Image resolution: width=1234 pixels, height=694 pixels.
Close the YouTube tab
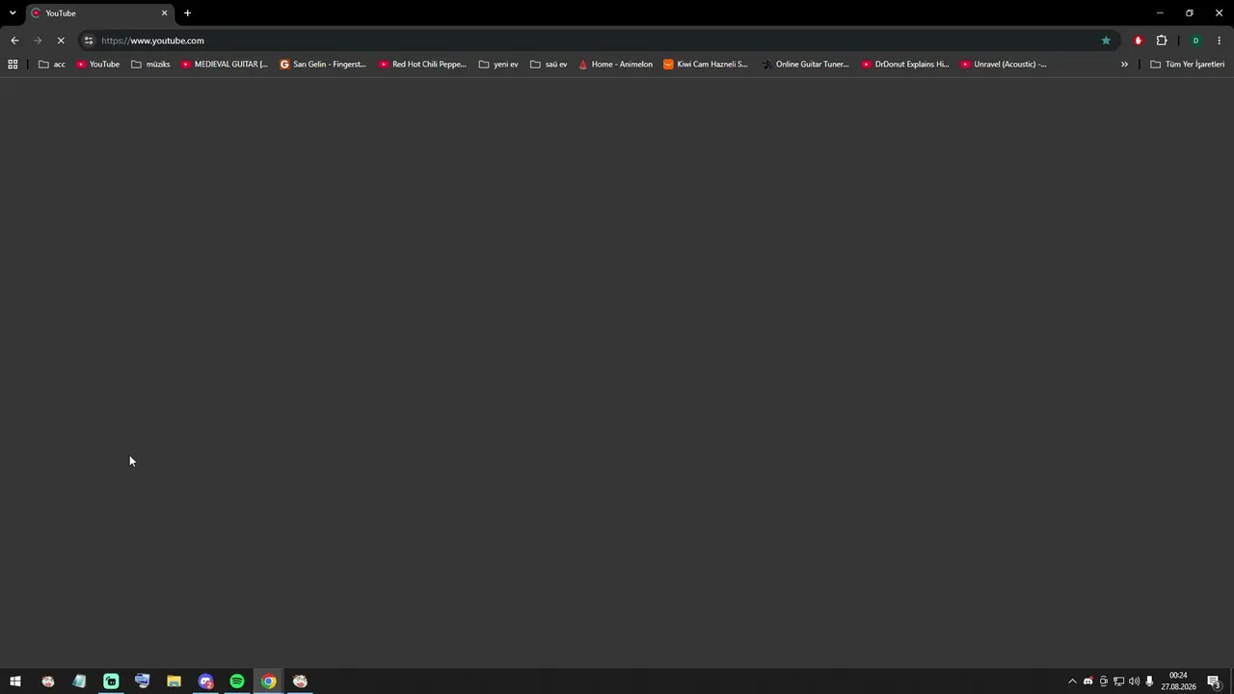[x=164, y=13]
